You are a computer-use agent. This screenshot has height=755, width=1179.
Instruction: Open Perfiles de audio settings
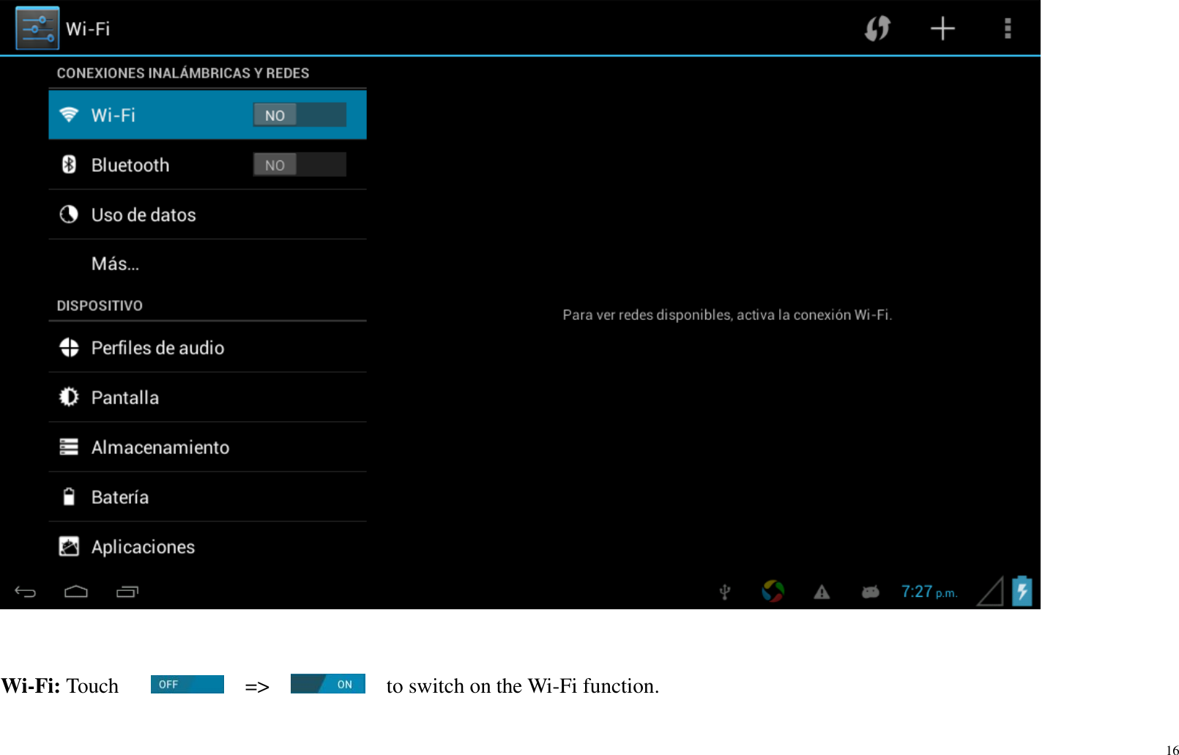point(207,348)
